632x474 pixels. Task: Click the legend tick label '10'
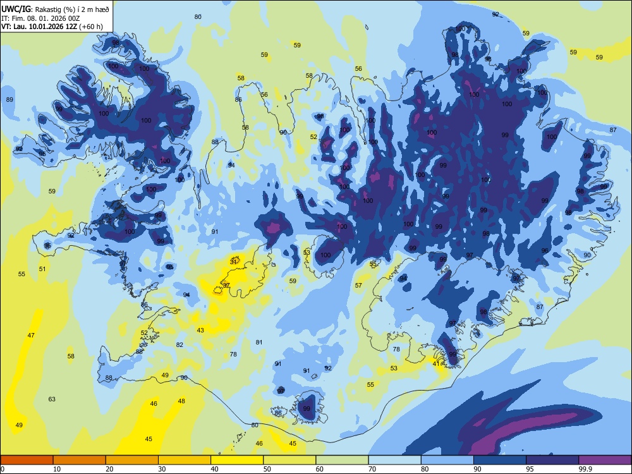coord(57,469)
